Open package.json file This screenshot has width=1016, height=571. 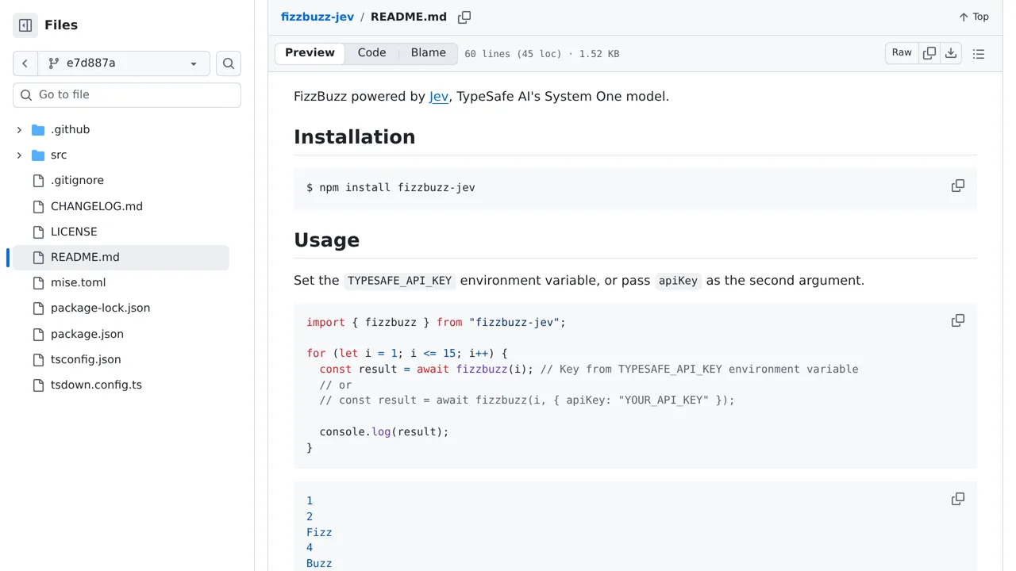click(x=87, y=334)
